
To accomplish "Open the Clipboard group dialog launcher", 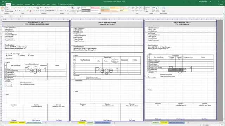I will tap(13, 13).
